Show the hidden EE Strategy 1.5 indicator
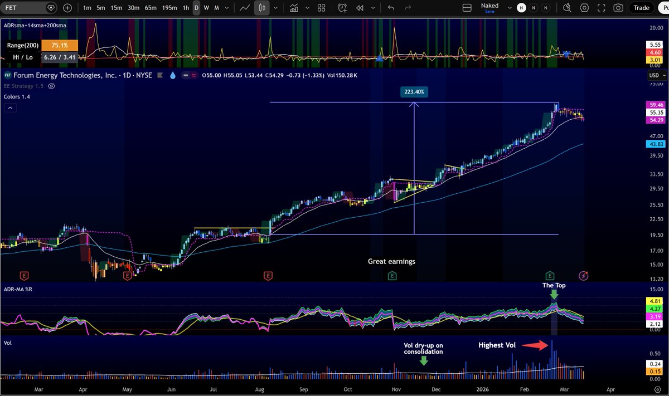This screenshot has width=669, height=396. pos(51,86)
